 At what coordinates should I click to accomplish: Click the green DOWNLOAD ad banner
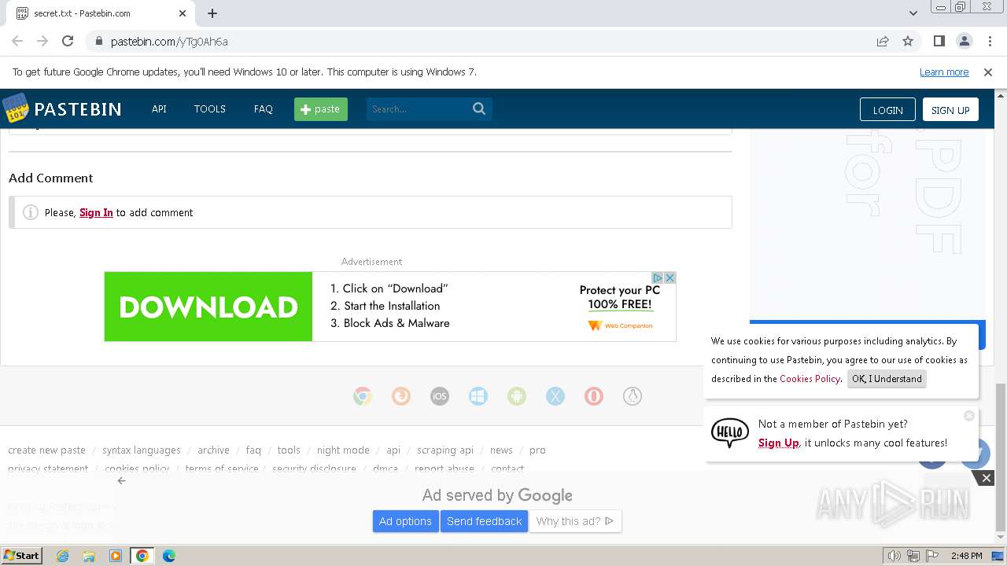tap(208, 307)
